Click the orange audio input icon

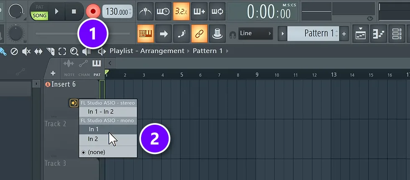coord(74,103)
